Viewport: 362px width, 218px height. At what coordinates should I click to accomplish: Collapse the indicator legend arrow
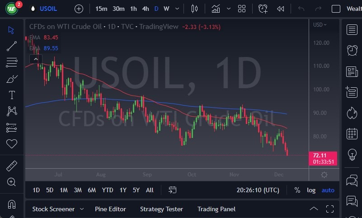pos(36,58)
